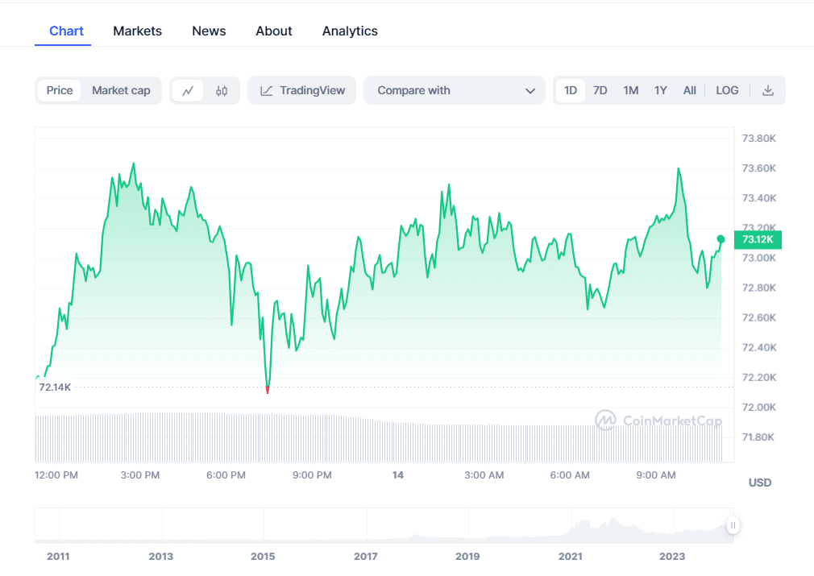Click the News navigation link
The height and width of the screenshot is (576, 814).
pos(209,31)
